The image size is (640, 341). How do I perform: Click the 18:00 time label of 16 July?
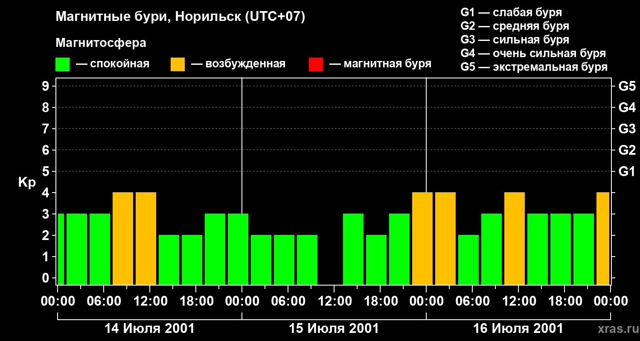tap(564, 301)
